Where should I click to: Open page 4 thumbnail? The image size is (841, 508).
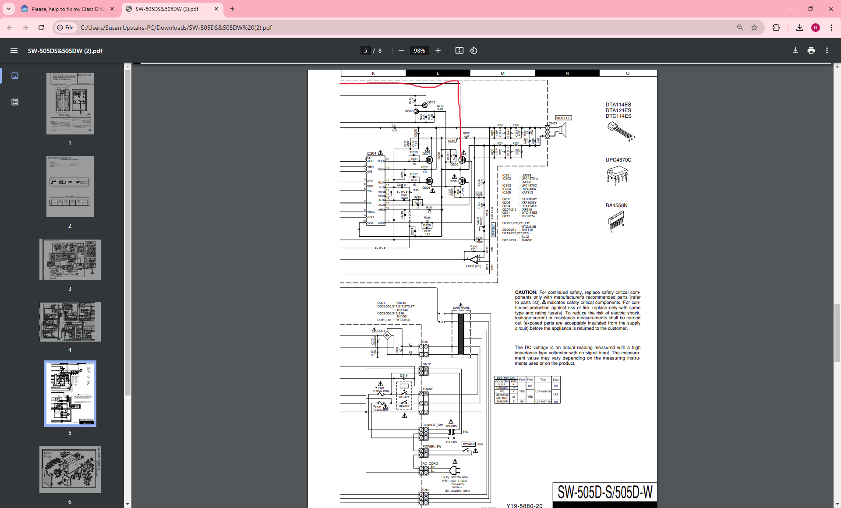pos(70,322)
